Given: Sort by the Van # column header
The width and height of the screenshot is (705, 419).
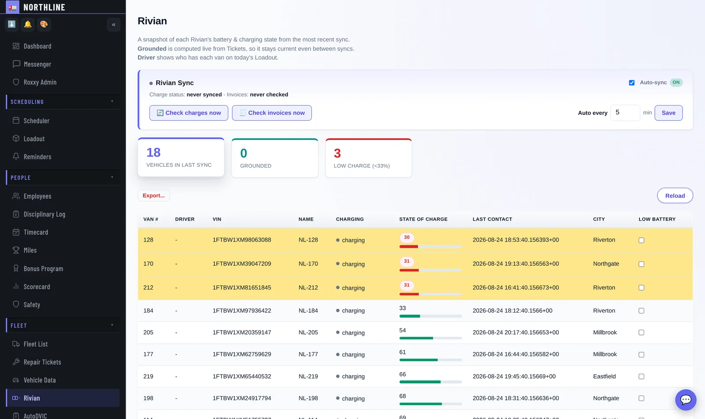Looking at the screenshot, I should coord(151,219).
